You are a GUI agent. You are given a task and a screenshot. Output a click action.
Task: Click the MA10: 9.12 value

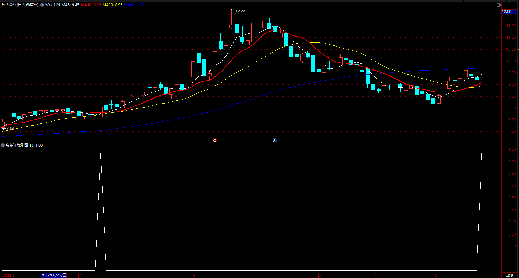(91, 5)
